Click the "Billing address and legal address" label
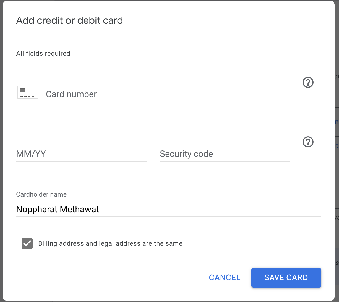The width and height of the screenshot is (339, 302). pyautogui.click(x=110, y=243)
